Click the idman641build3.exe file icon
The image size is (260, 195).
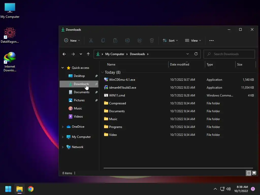coord(106,87)
